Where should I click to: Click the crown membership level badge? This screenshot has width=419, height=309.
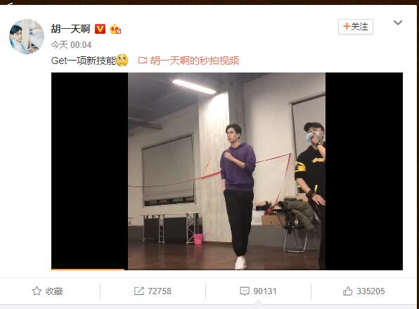(x=115, y=29)
